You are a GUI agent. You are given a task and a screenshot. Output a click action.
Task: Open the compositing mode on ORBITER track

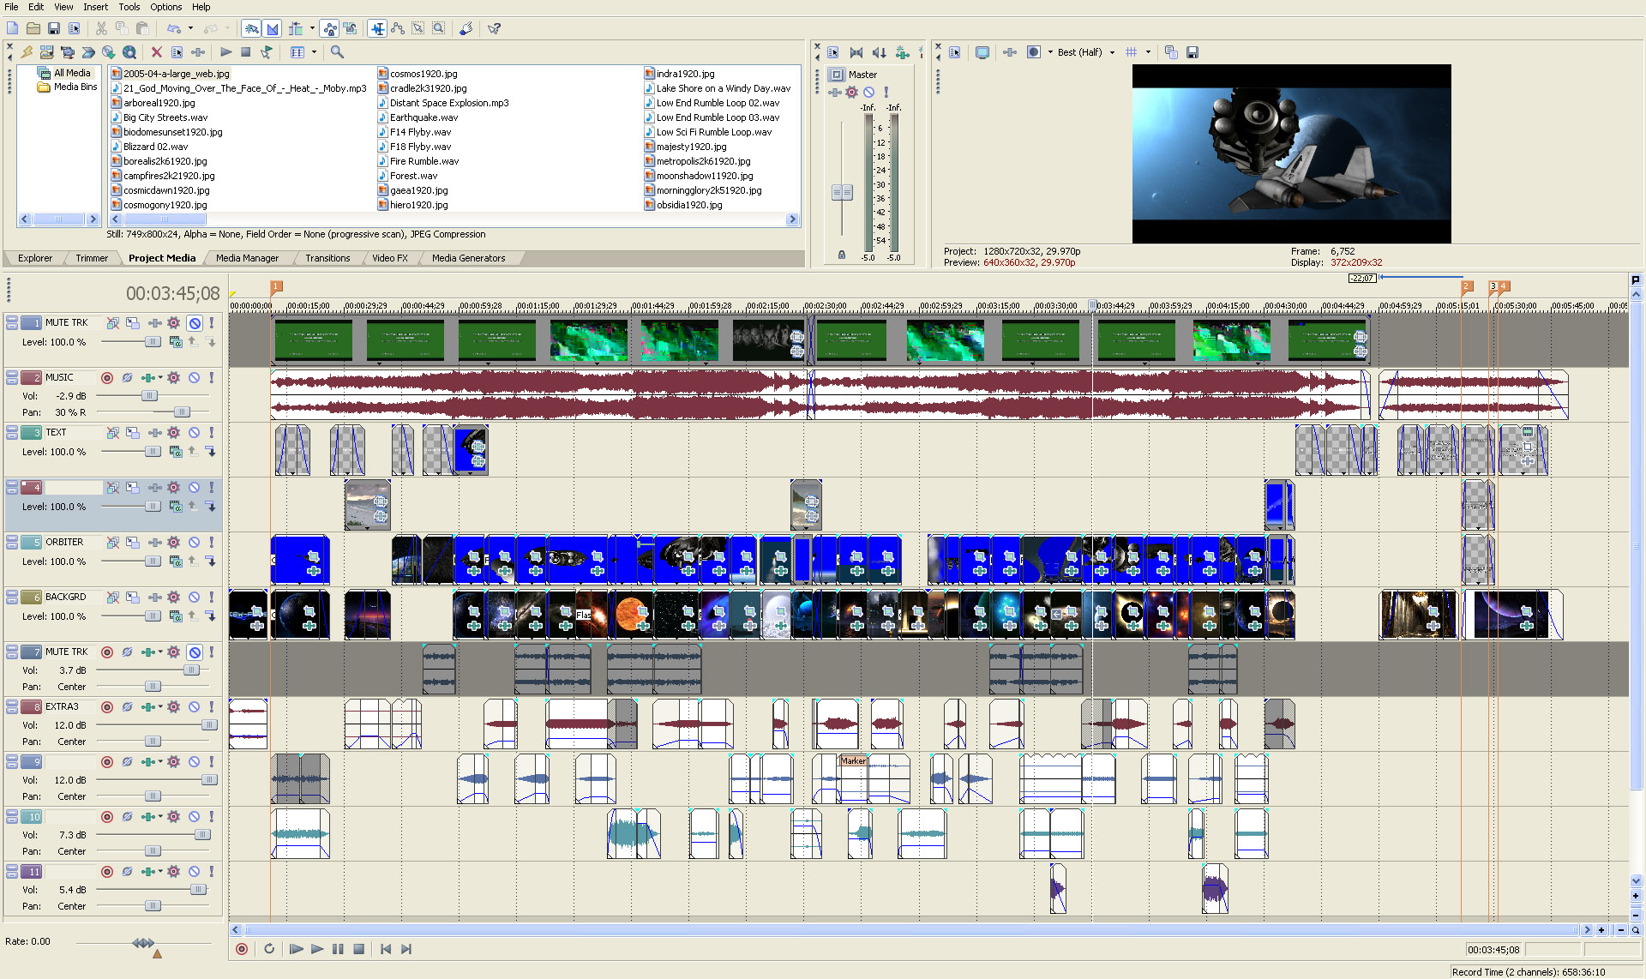click(176, 562)
